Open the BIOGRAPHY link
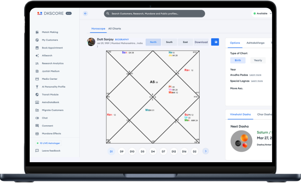This screenshot has height=183, width=301. coord(122,39)
